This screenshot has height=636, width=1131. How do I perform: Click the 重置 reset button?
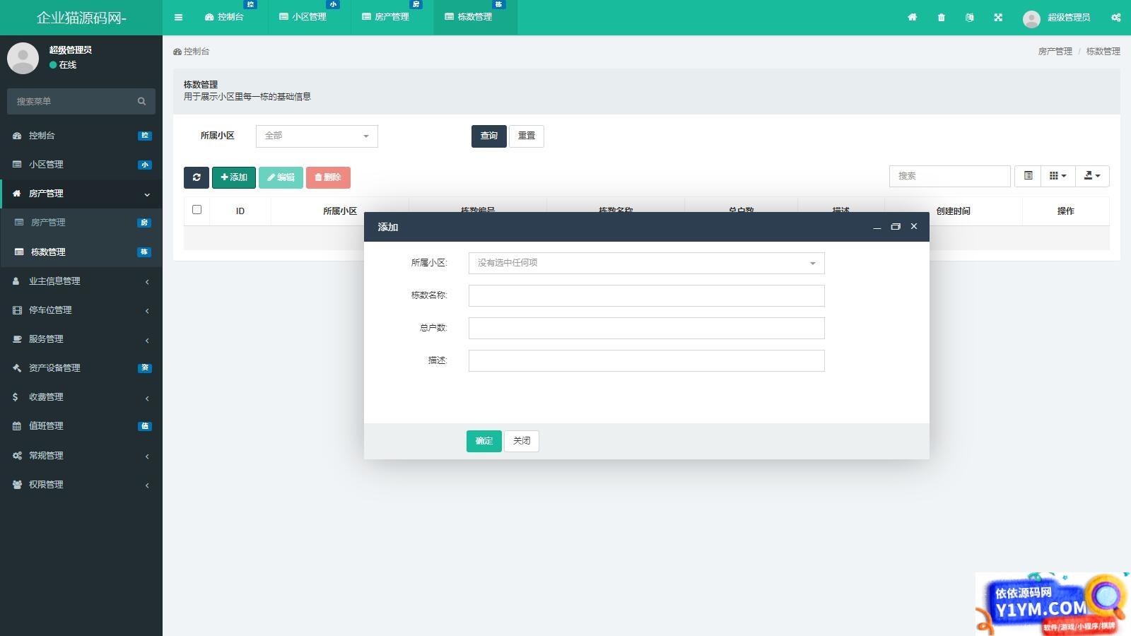[527, 136]
